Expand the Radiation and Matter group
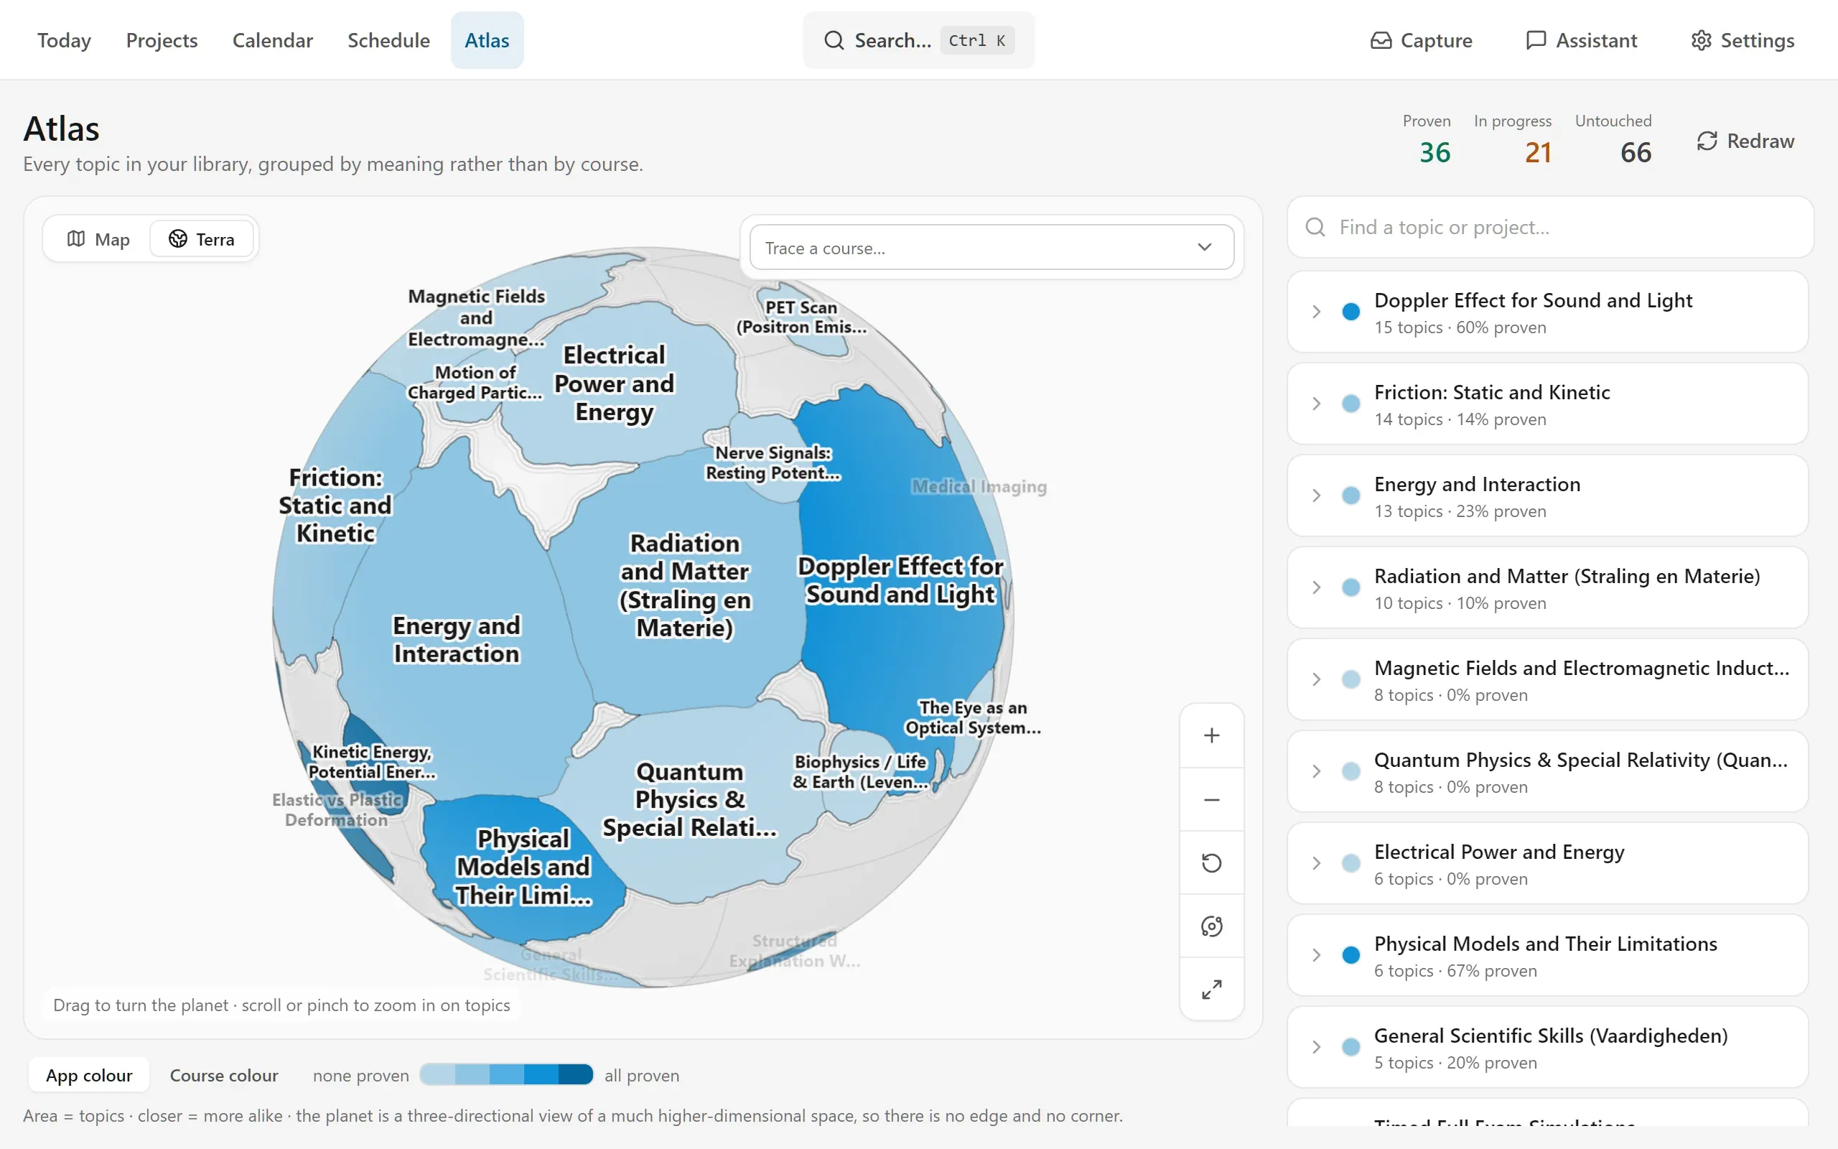This screenshot has height=1149, width=1838. point(1316,587)
